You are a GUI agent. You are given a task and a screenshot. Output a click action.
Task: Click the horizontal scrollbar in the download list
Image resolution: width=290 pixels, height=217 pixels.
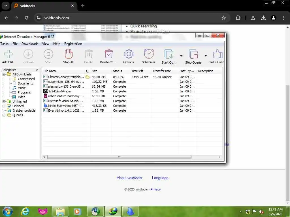tap(119, 157)
